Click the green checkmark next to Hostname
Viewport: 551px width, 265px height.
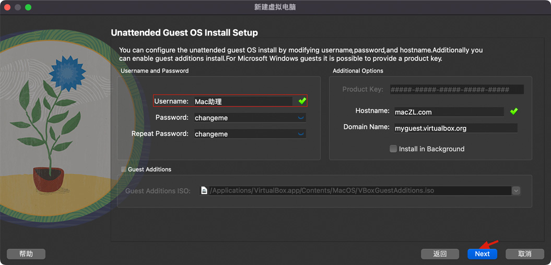click(513, 111)
